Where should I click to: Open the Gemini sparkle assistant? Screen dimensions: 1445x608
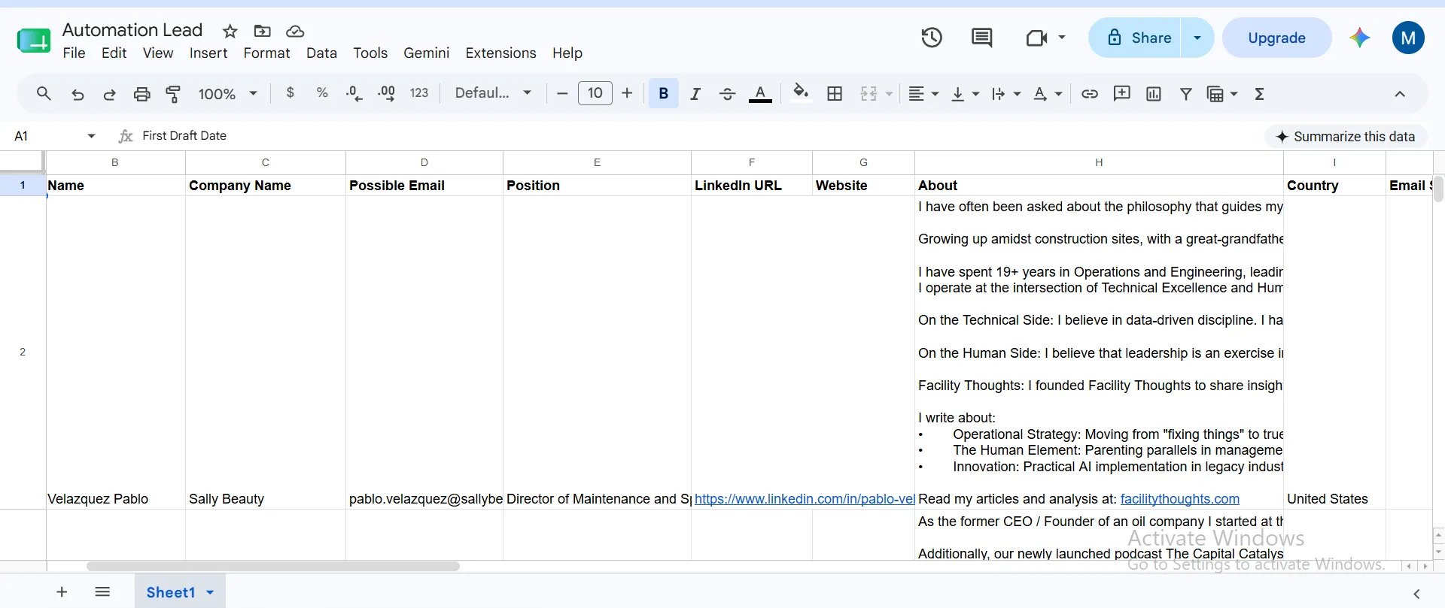[x=1360, y=38]
